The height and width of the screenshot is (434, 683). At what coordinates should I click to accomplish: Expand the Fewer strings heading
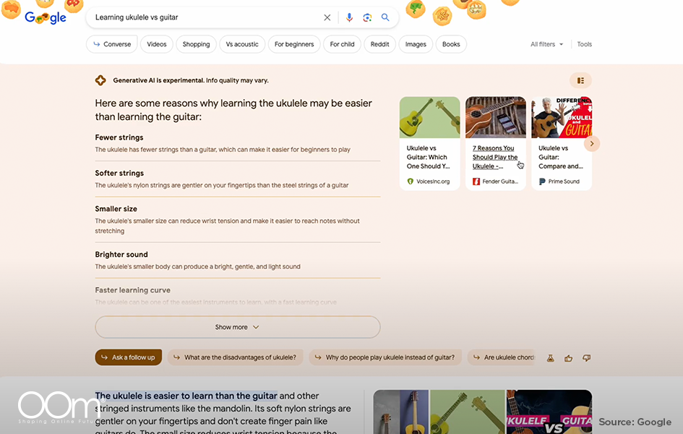[119, 137]
